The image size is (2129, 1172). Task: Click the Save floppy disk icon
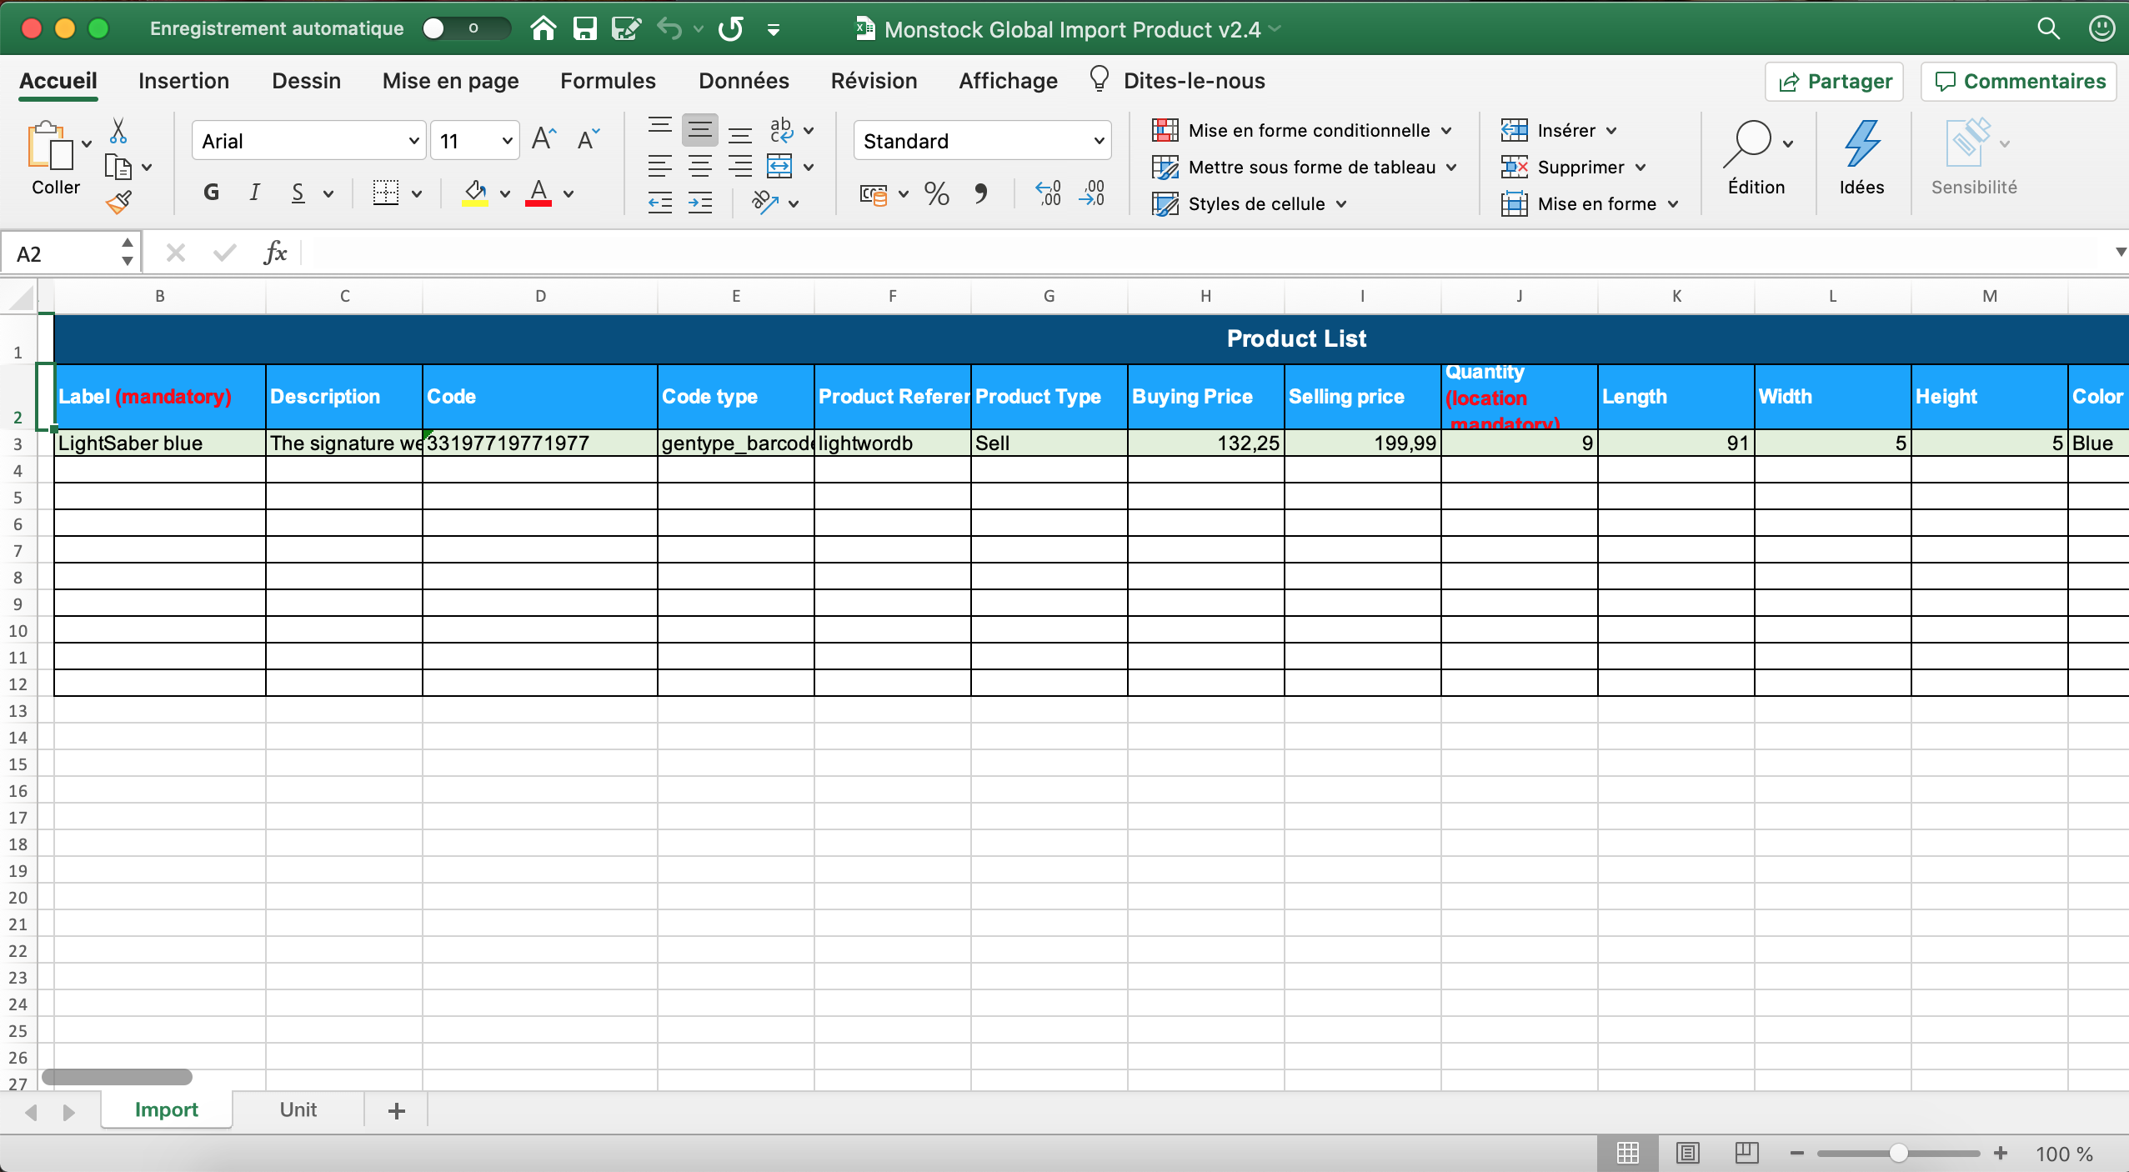[x=585, y=29]
